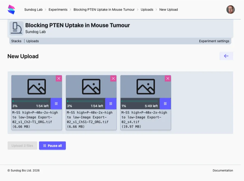
Task: Open the Uploads breadcrumb
Action: tap(147, 9)
